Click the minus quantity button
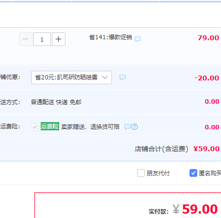The image size is (221, 218). click(x=26, y=39)
